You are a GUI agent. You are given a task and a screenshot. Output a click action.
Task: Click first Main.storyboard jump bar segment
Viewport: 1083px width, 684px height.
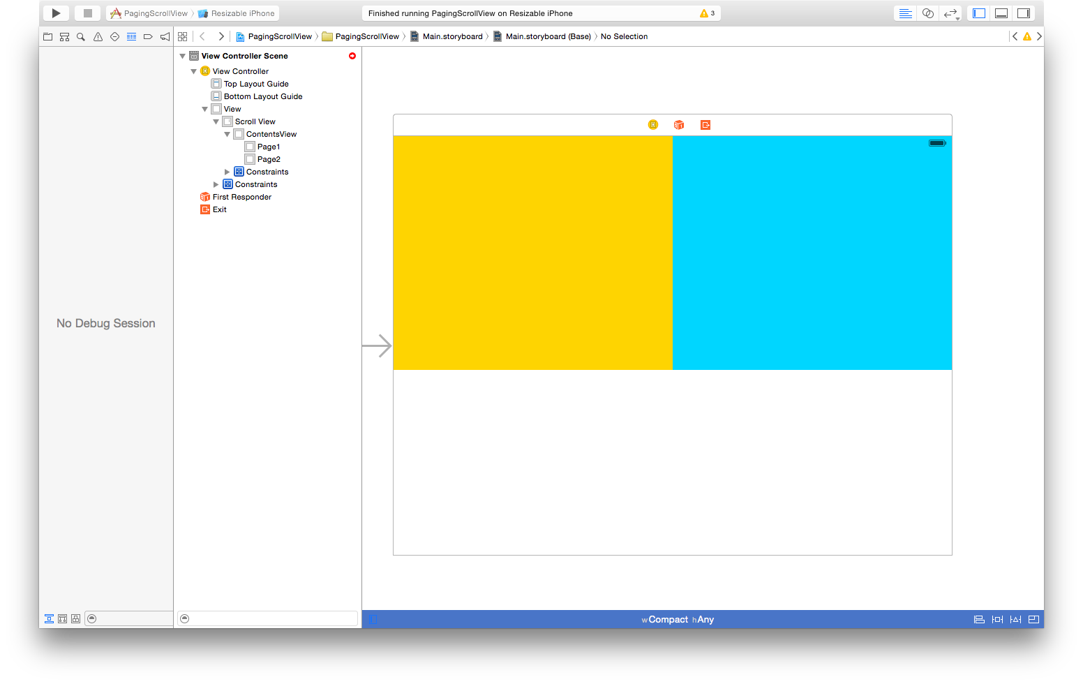tap(447, 36)
